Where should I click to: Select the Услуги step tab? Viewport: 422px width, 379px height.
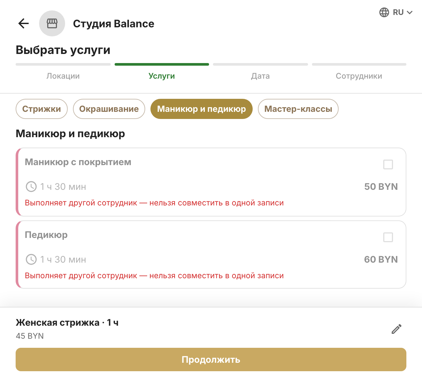162,76
